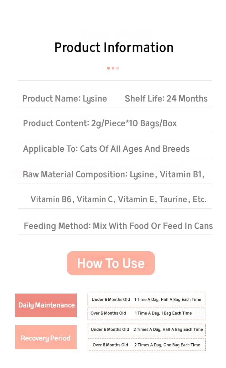Click the Product Name: Lysine text
This screenshot has width=226, height=368.
tap(65, 99)
